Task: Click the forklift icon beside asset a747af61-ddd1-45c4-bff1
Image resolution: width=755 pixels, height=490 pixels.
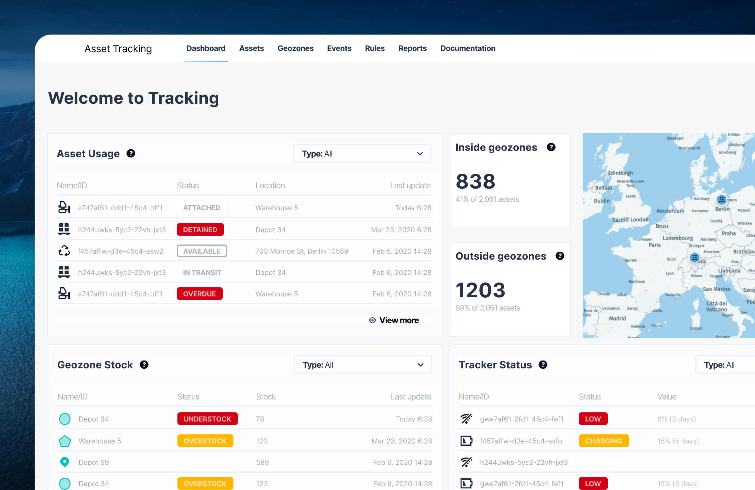Action: [64, 208]
